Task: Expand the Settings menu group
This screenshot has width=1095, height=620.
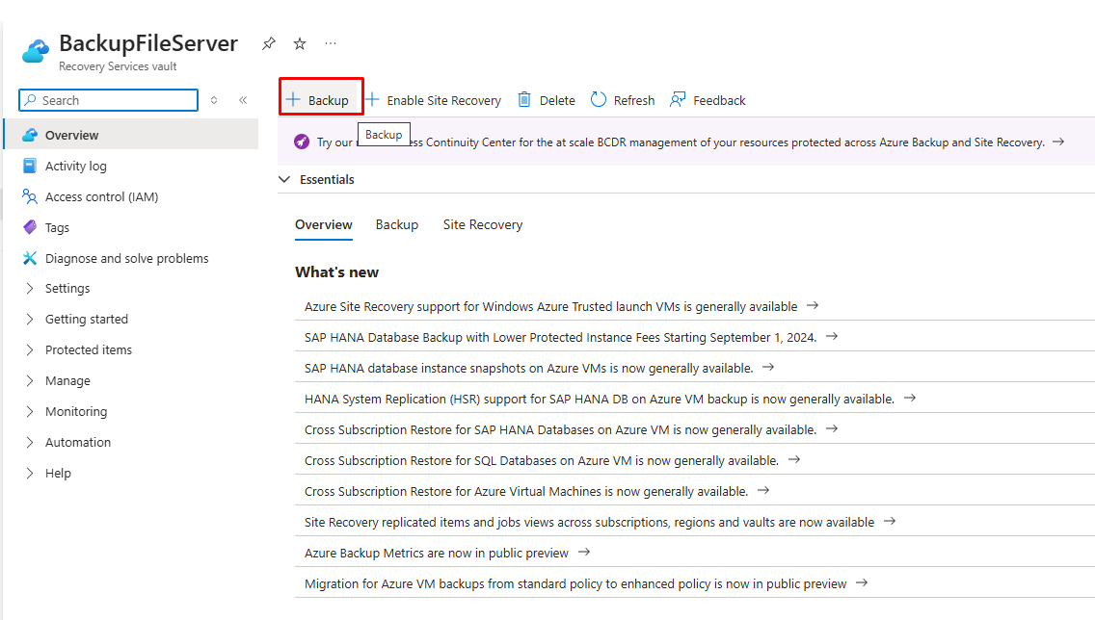Action: [29, 289]
